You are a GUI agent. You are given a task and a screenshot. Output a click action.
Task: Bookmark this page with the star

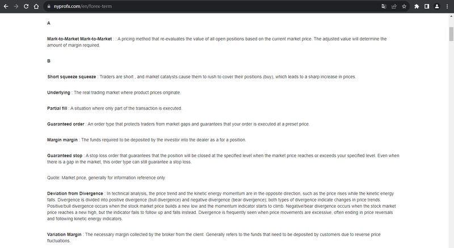pyautogui.click(x=404, y=6)
